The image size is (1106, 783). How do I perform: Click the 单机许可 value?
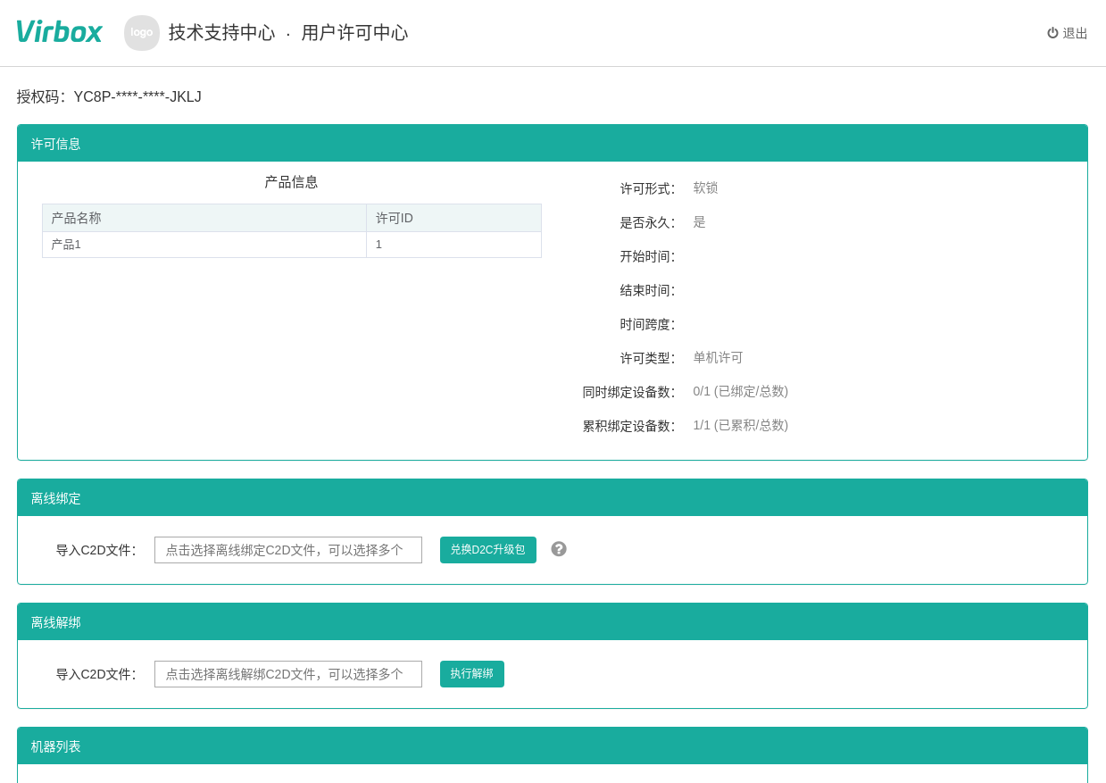719,358
